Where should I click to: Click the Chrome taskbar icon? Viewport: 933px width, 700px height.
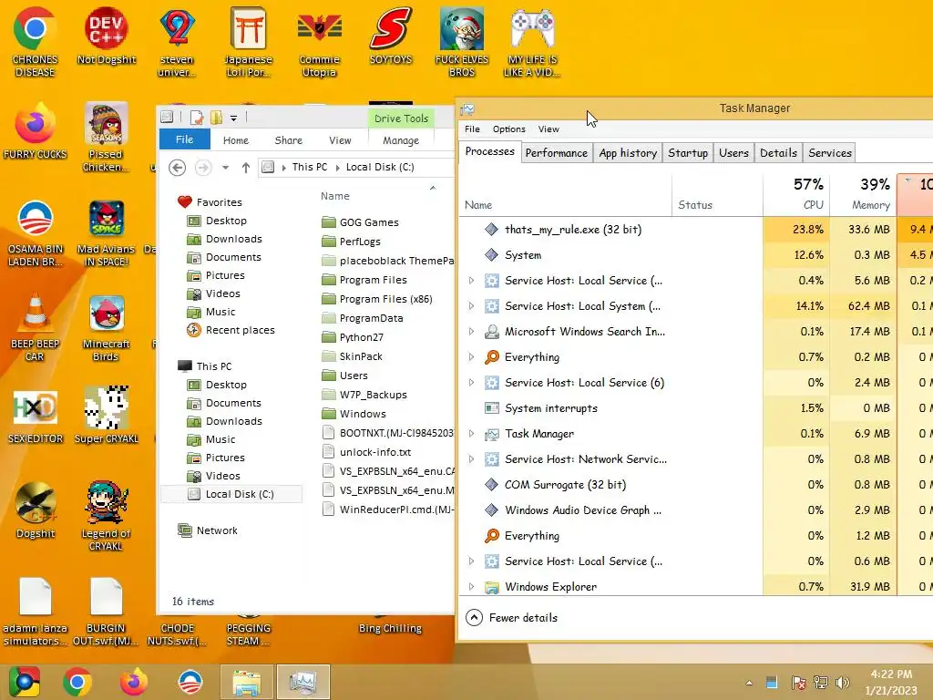click(x=77, y=682)
